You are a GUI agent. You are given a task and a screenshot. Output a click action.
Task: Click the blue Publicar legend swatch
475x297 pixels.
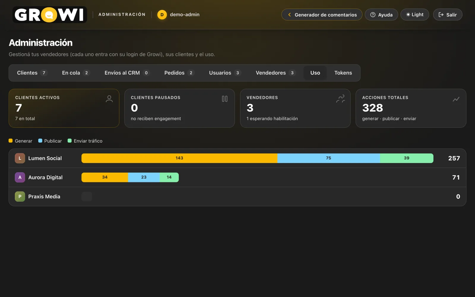(x=40, y=141)
